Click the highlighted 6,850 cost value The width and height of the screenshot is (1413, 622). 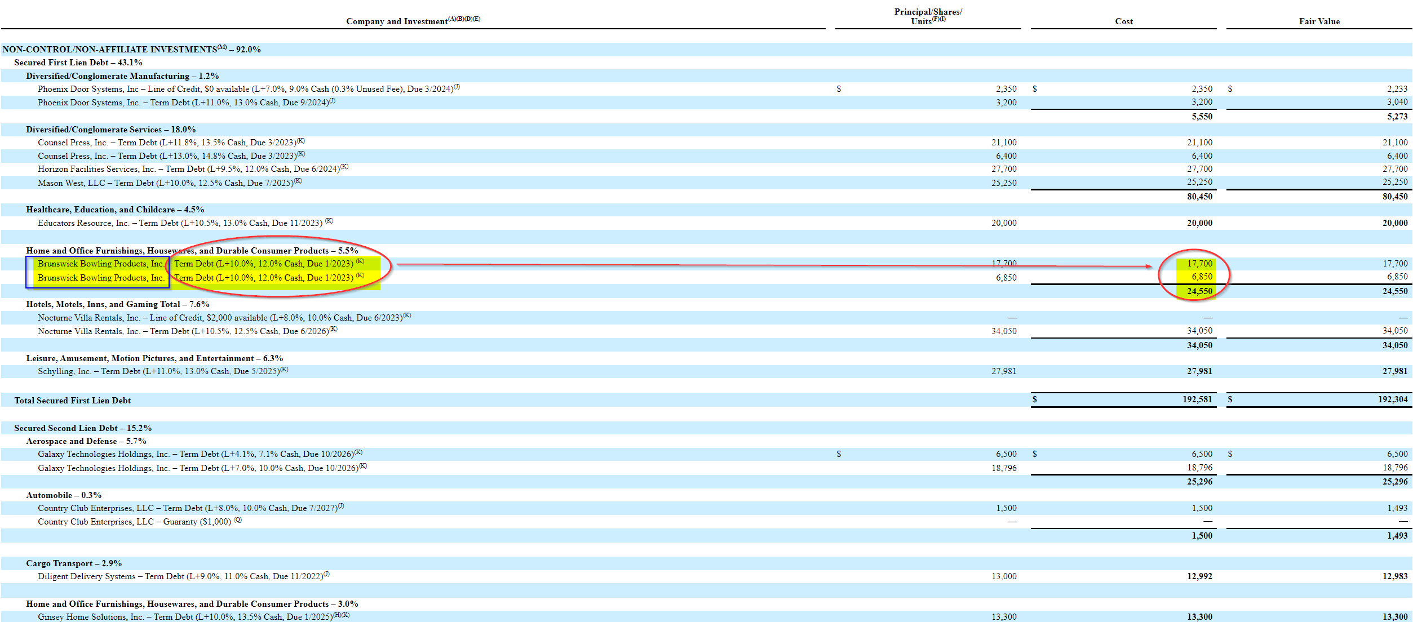(x=1201, y=277)
